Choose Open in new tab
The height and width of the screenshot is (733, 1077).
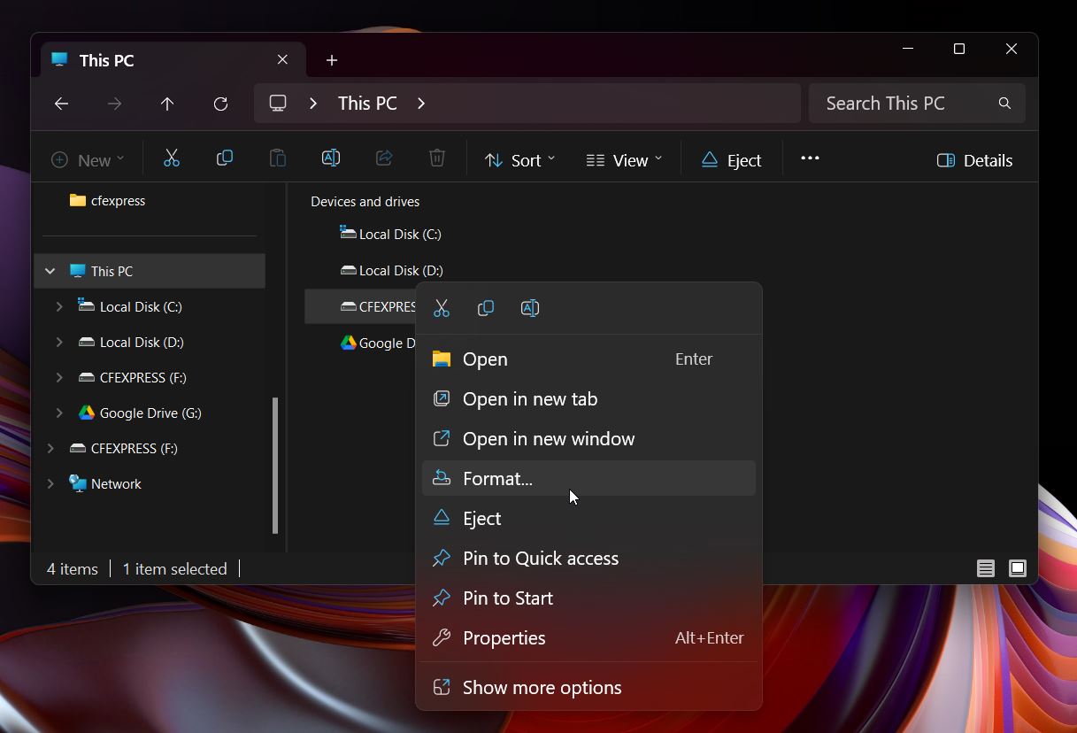point(589,398)
